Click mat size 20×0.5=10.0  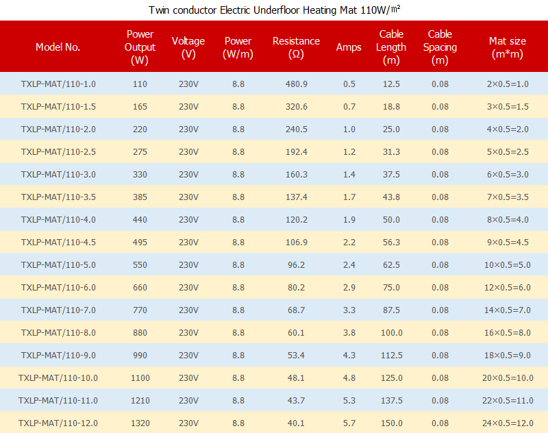coord(508,378)
